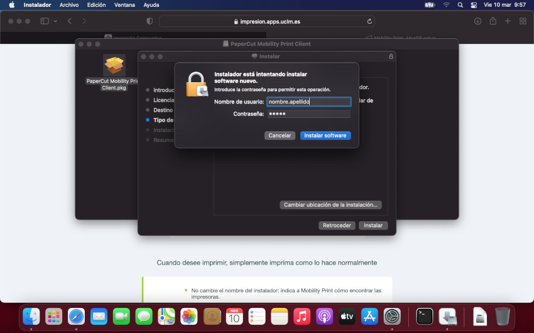This screenshot has height=333, width=534.
Task: Click the Nombre de usuario field
Action: point(309,102)
